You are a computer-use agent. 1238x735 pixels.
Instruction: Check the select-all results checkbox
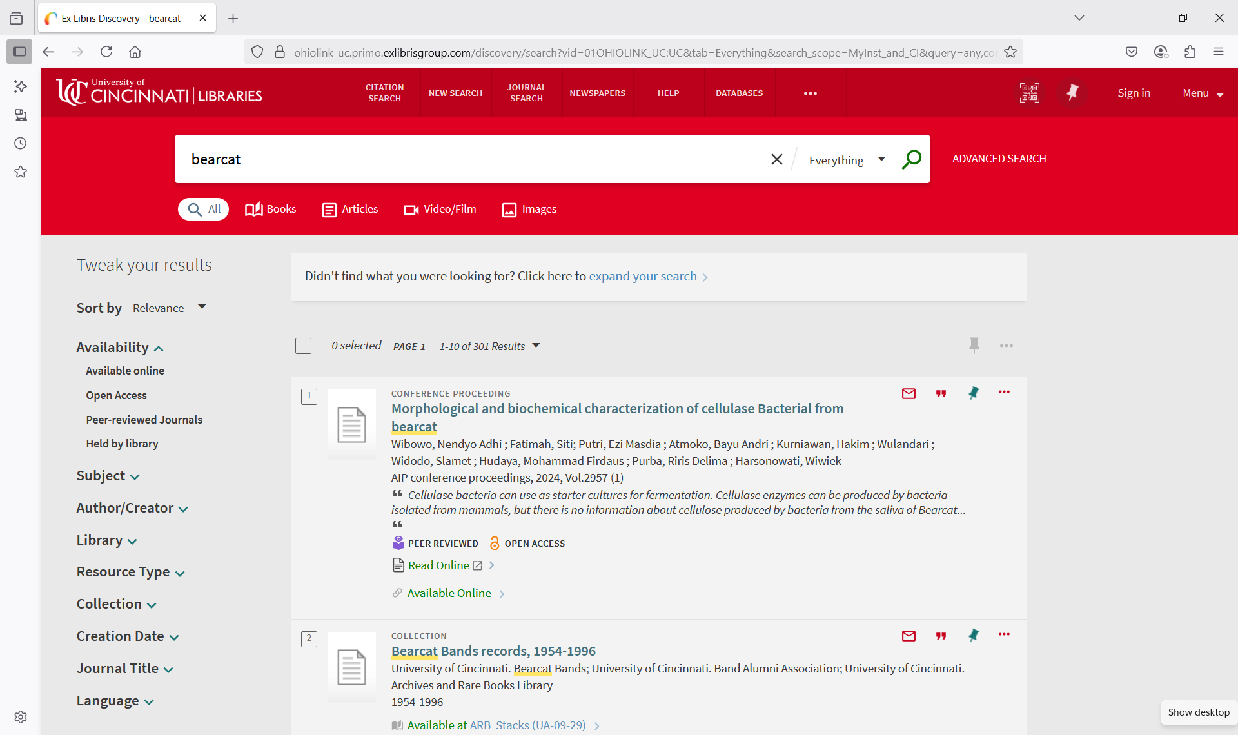303,346
